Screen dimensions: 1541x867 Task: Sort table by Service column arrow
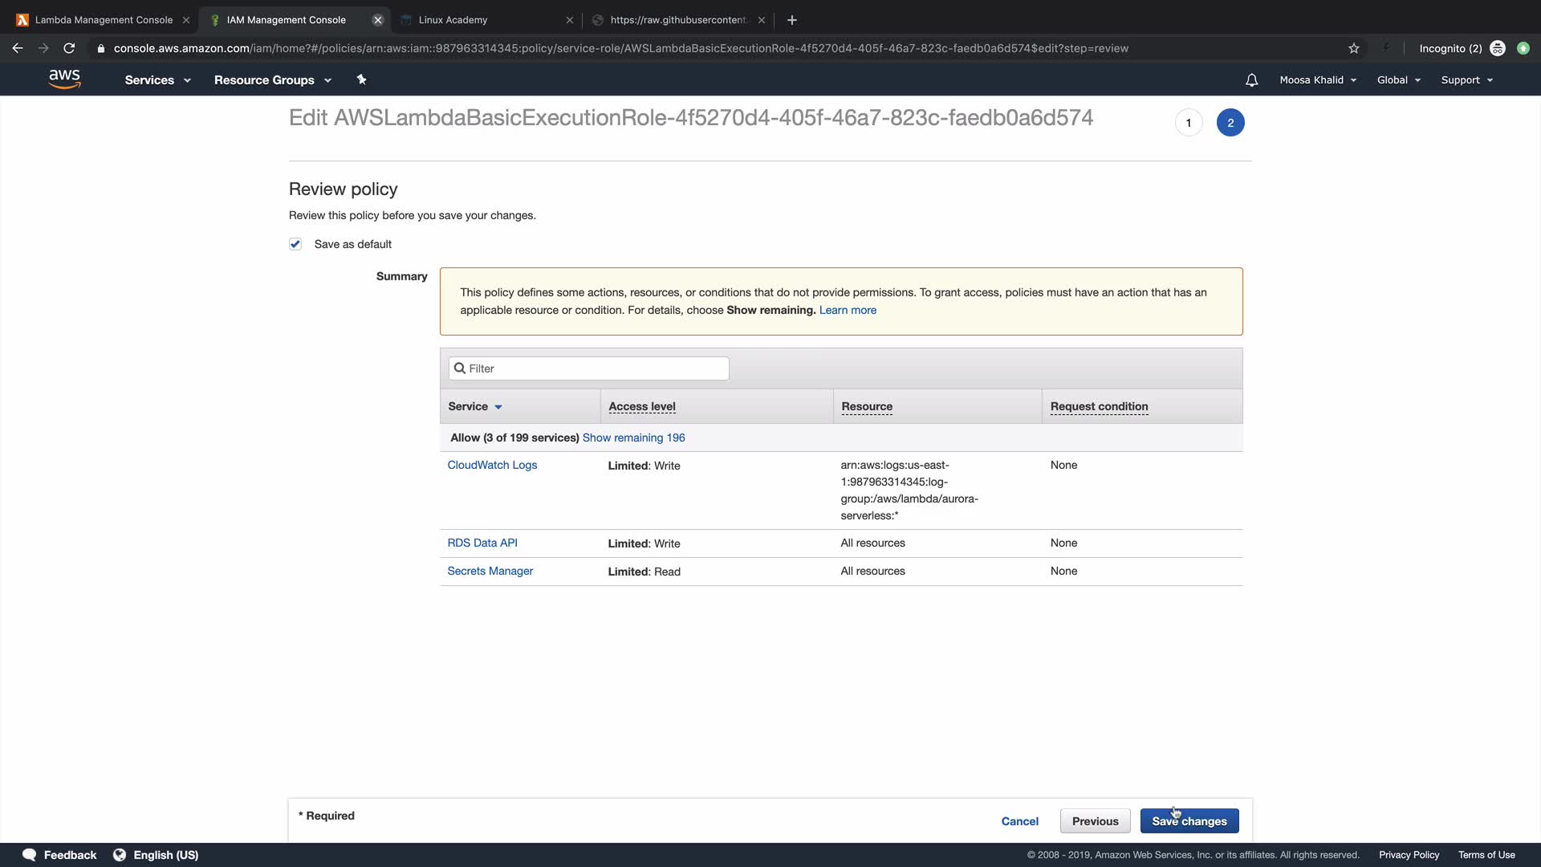pyautogui.click(x=498, y=407)
